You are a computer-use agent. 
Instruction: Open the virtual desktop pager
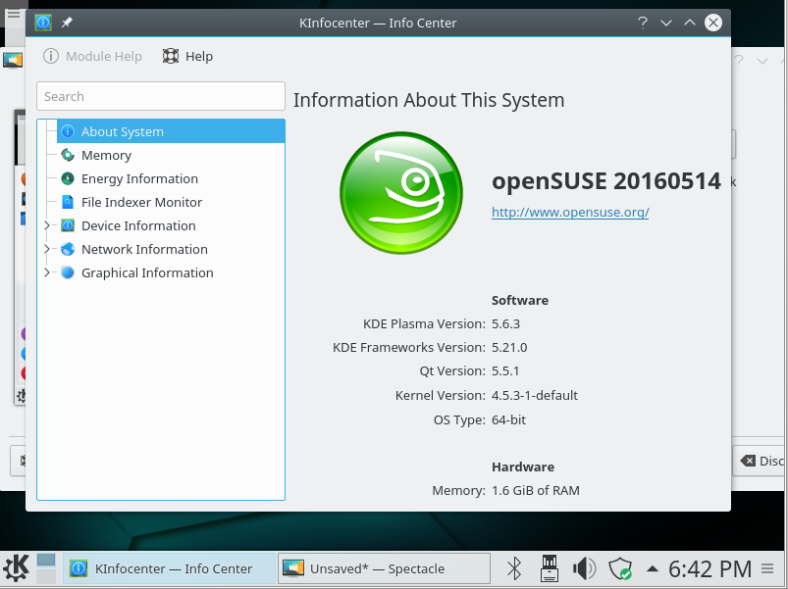pos(46,568)
